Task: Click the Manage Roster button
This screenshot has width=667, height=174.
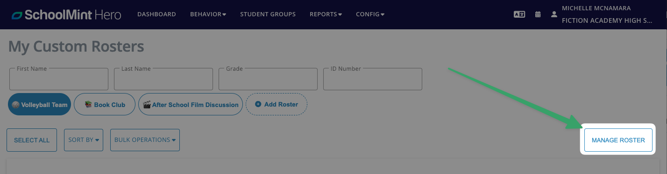Action: (x=618, y=140)
